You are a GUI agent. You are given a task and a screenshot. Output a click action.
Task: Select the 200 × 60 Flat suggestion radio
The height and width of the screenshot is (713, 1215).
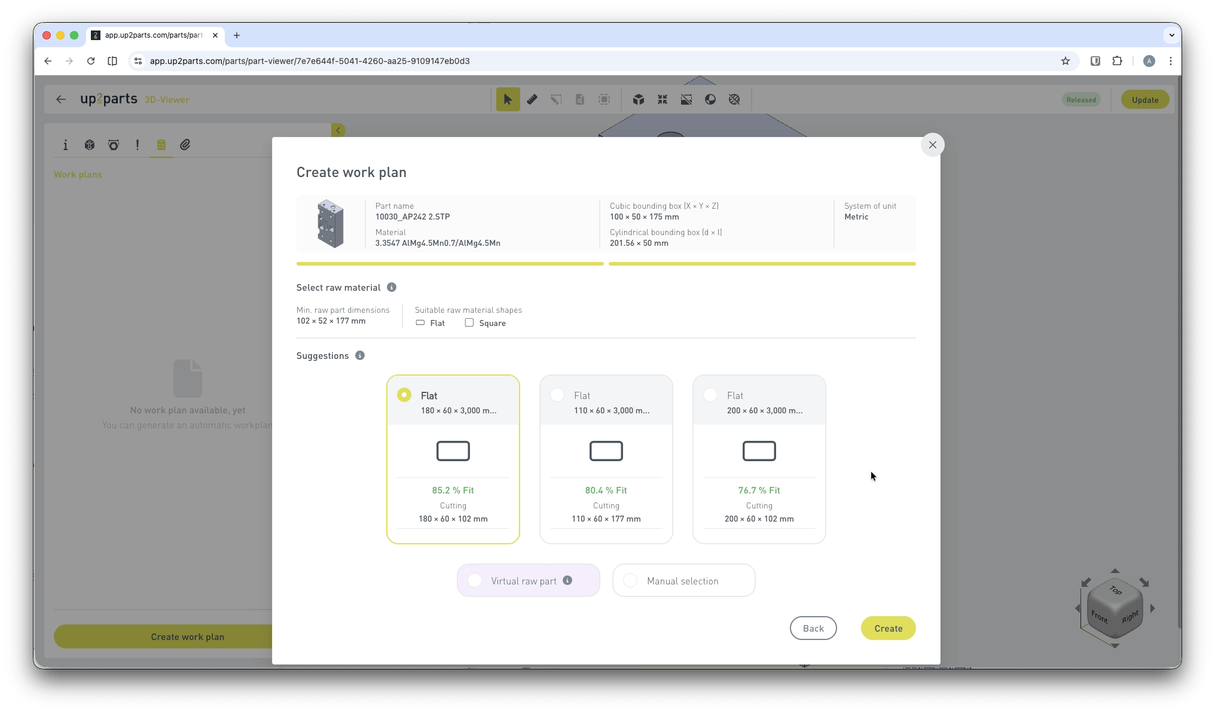(x=710, y=395)
